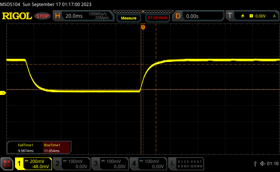Open the 0.00s horizontal delay setting

point(202,16)
